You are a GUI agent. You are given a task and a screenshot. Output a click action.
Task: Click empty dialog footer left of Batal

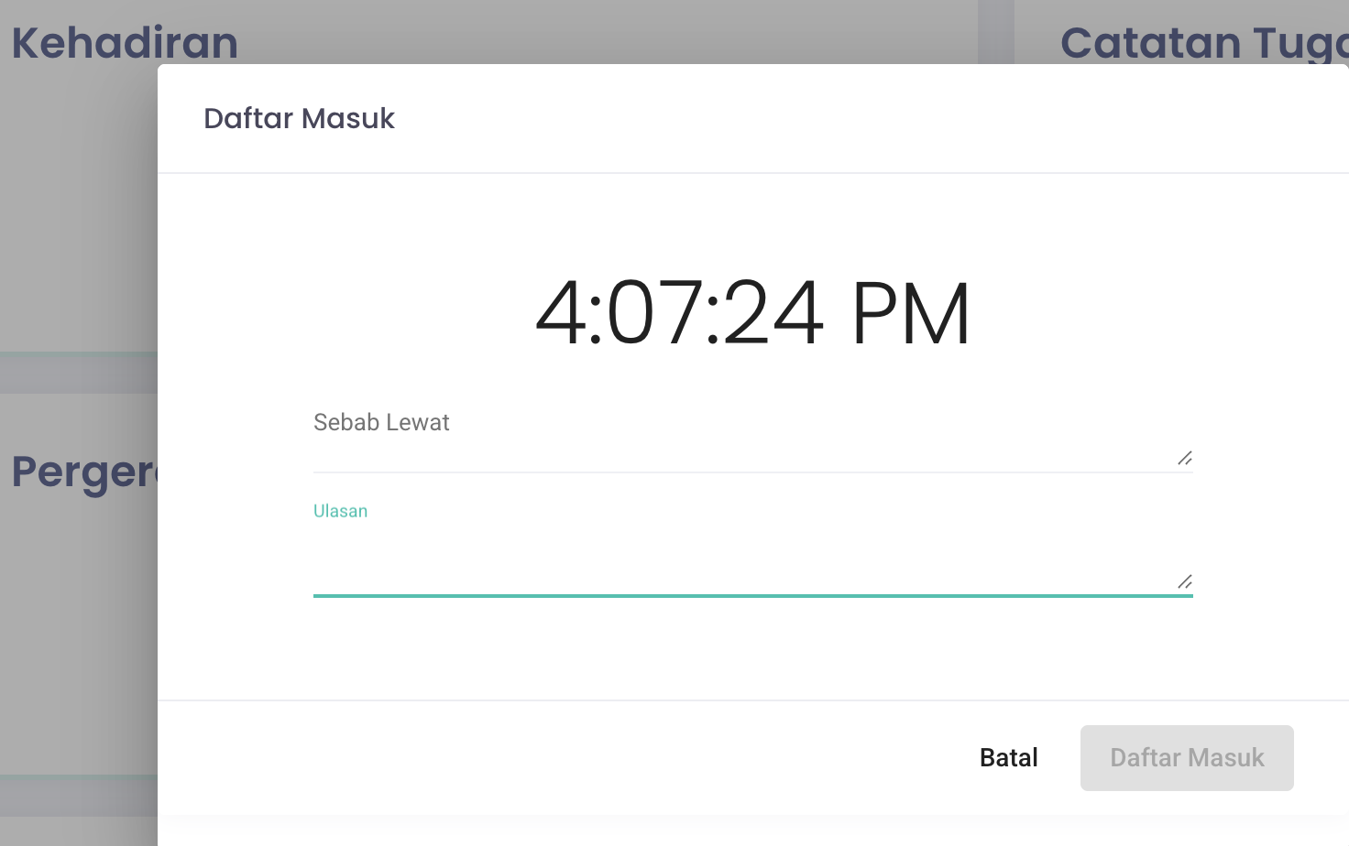pos(550,758)
